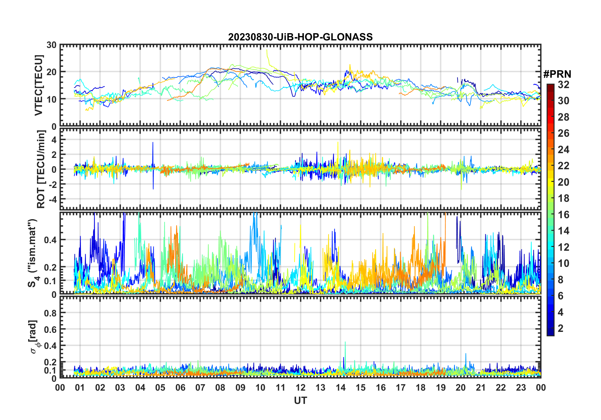Select the 06 hour tick on the x-axis

(180, 387)
